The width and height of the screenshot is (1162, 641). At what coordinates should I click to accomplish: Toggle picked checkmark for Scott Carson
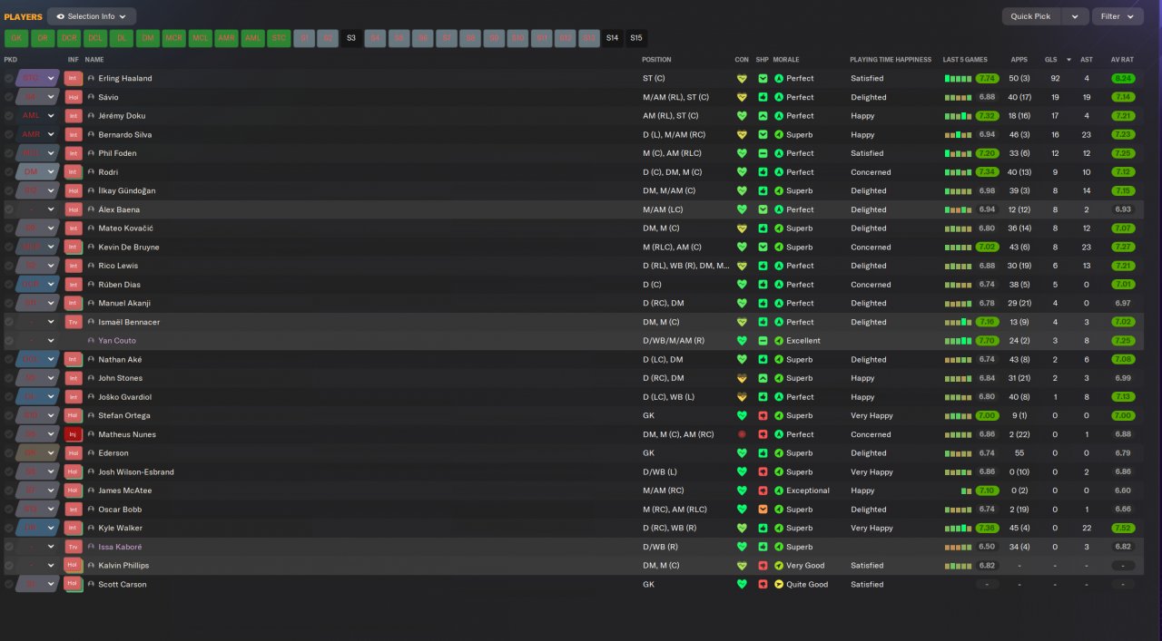8,584
